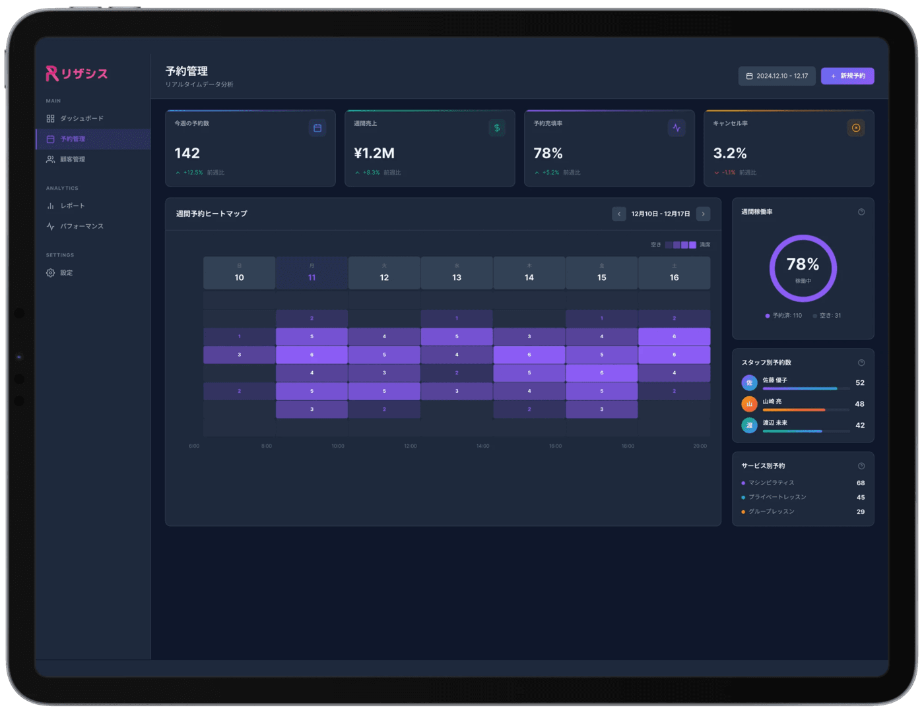Select the 渡 avatar for 渡辺 未来
The image size is (924, 714).
coord(749,425)
